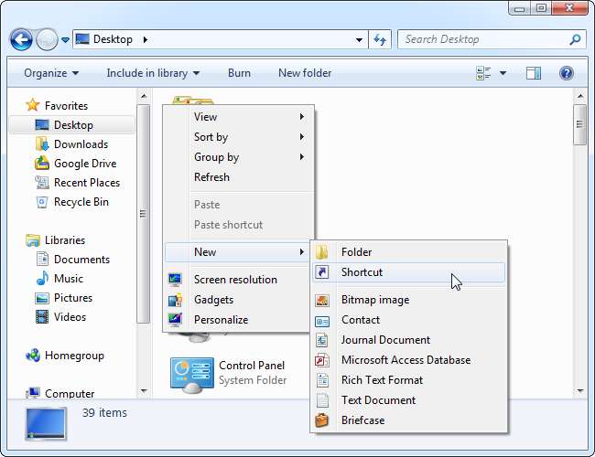The height and width of the screenshot is (457, 595).
Task: Click the New folder toolbar button
Action: (x=305, y=73)
